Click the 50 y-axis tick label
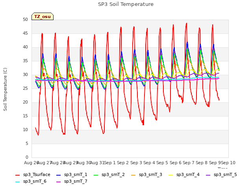This screenshot has width=252, height=189. tap(25, 19)
